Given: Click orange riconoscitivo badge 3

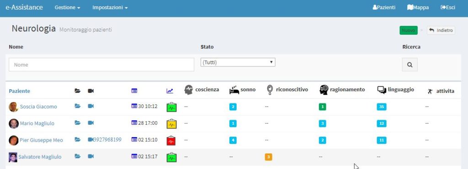Looking at the screenshot, I should pyautogui.click(x=268, y=157).
